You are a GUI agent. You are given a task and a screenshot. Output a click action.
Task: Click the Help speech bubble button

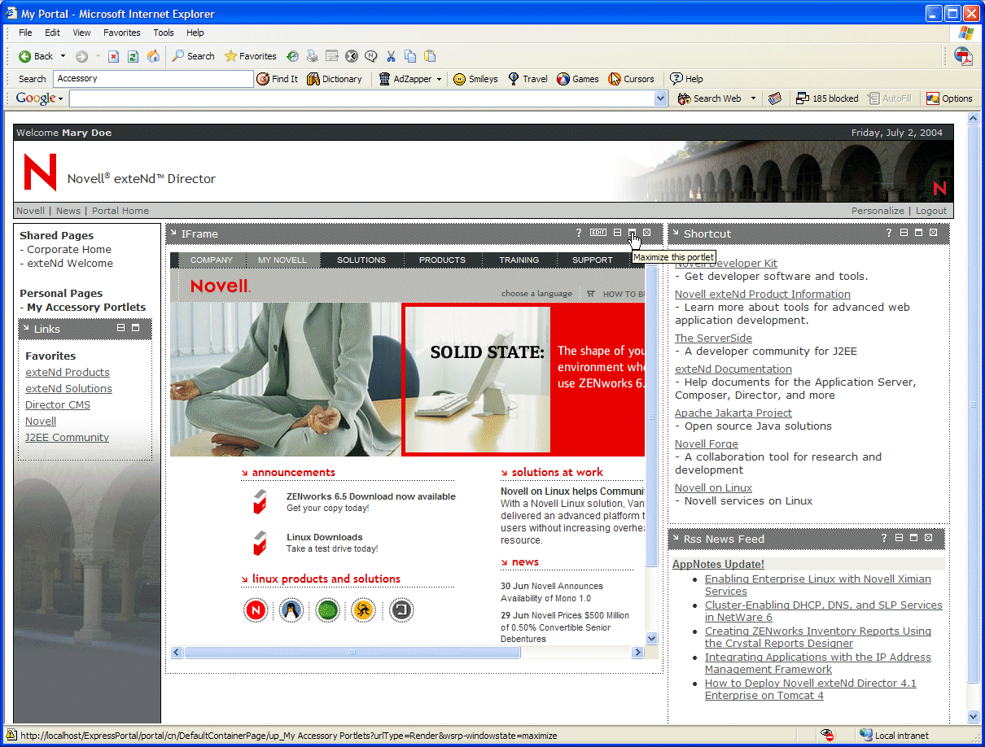[686, 79]
